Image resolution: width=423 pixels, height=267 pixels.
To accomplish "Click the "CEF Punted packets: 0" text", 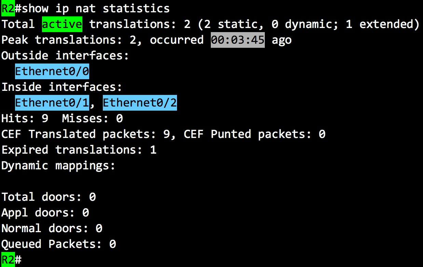I will click(254, 134).
